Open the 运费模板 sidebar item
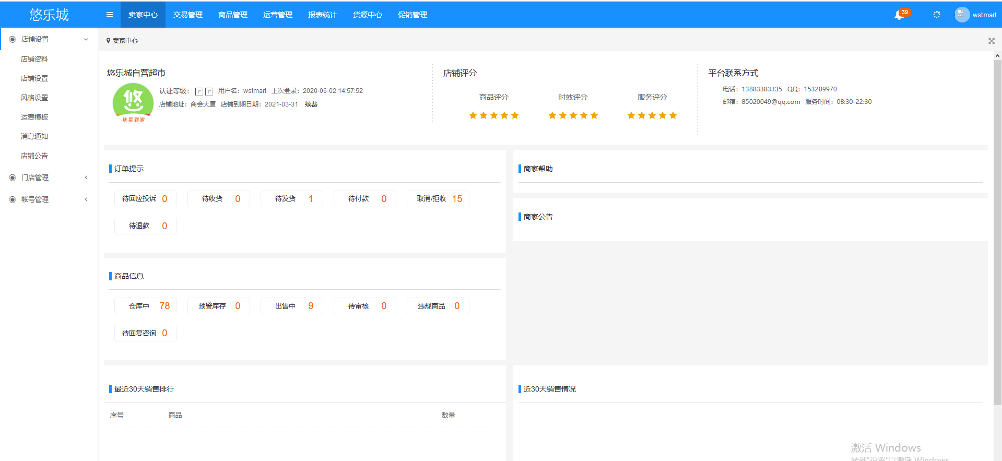1002x461 pixels. click(34, 117)
